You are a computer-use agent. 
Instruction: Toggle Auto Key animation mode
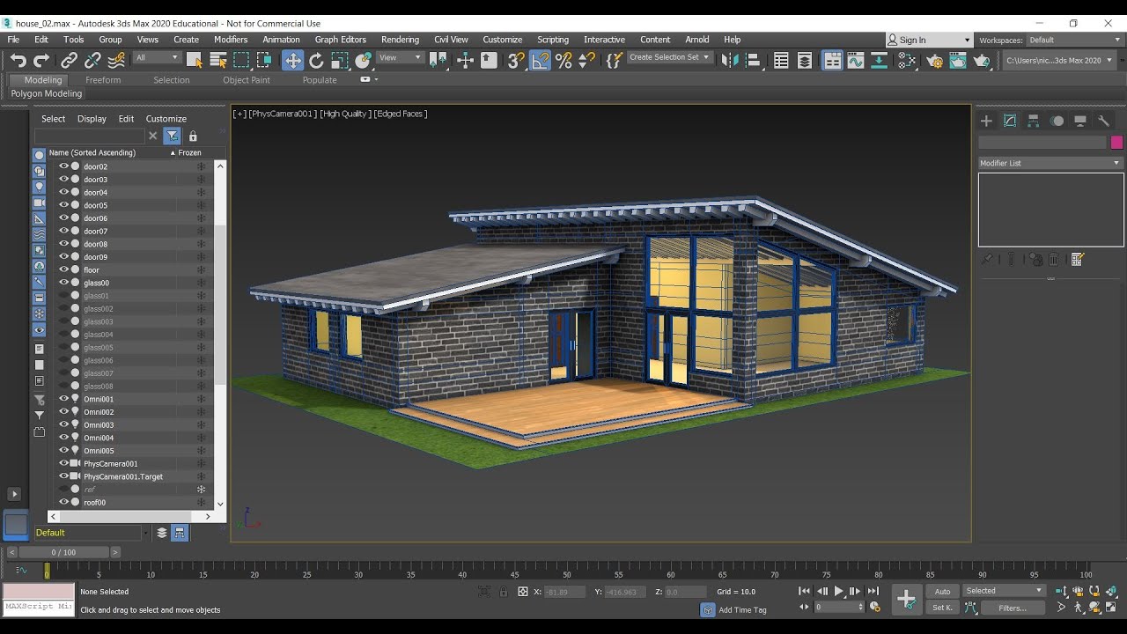point(941,591)
